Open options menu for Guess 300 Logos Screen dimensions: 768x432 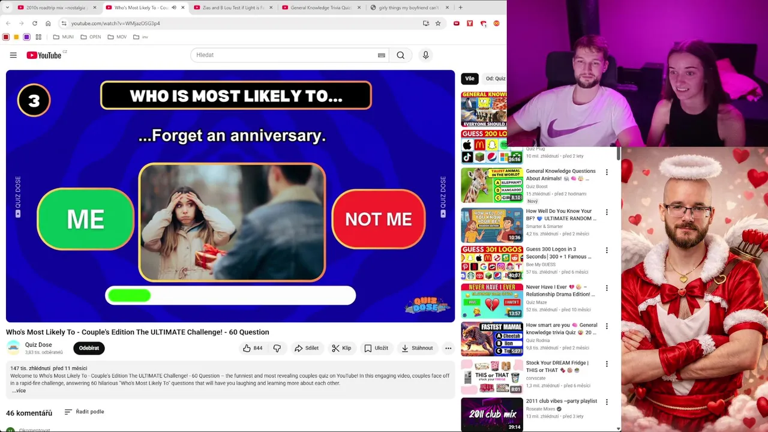(x=607, y=250)
